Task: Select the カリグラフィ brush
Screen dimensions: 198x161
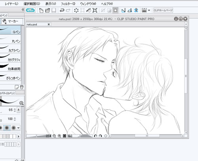Action: click(x=10, y=58)
